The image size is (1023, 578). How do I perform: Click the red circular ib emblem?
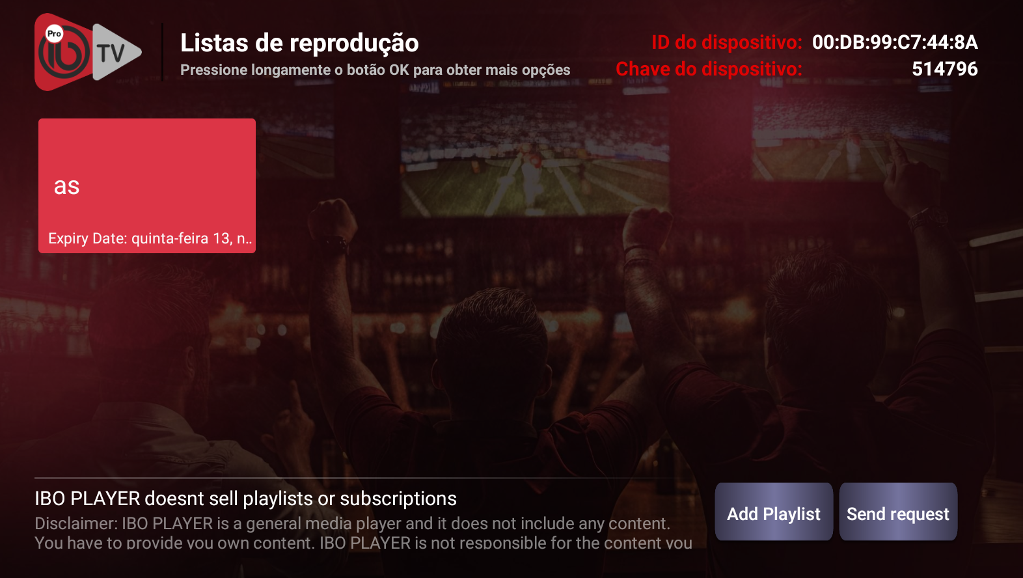click(x=64, y=53)
